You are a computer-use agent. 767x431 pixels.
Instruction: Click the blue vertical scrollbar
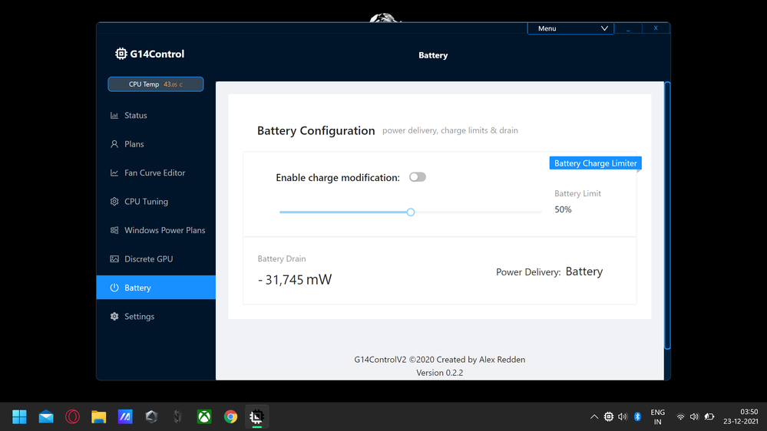[667, 215]
